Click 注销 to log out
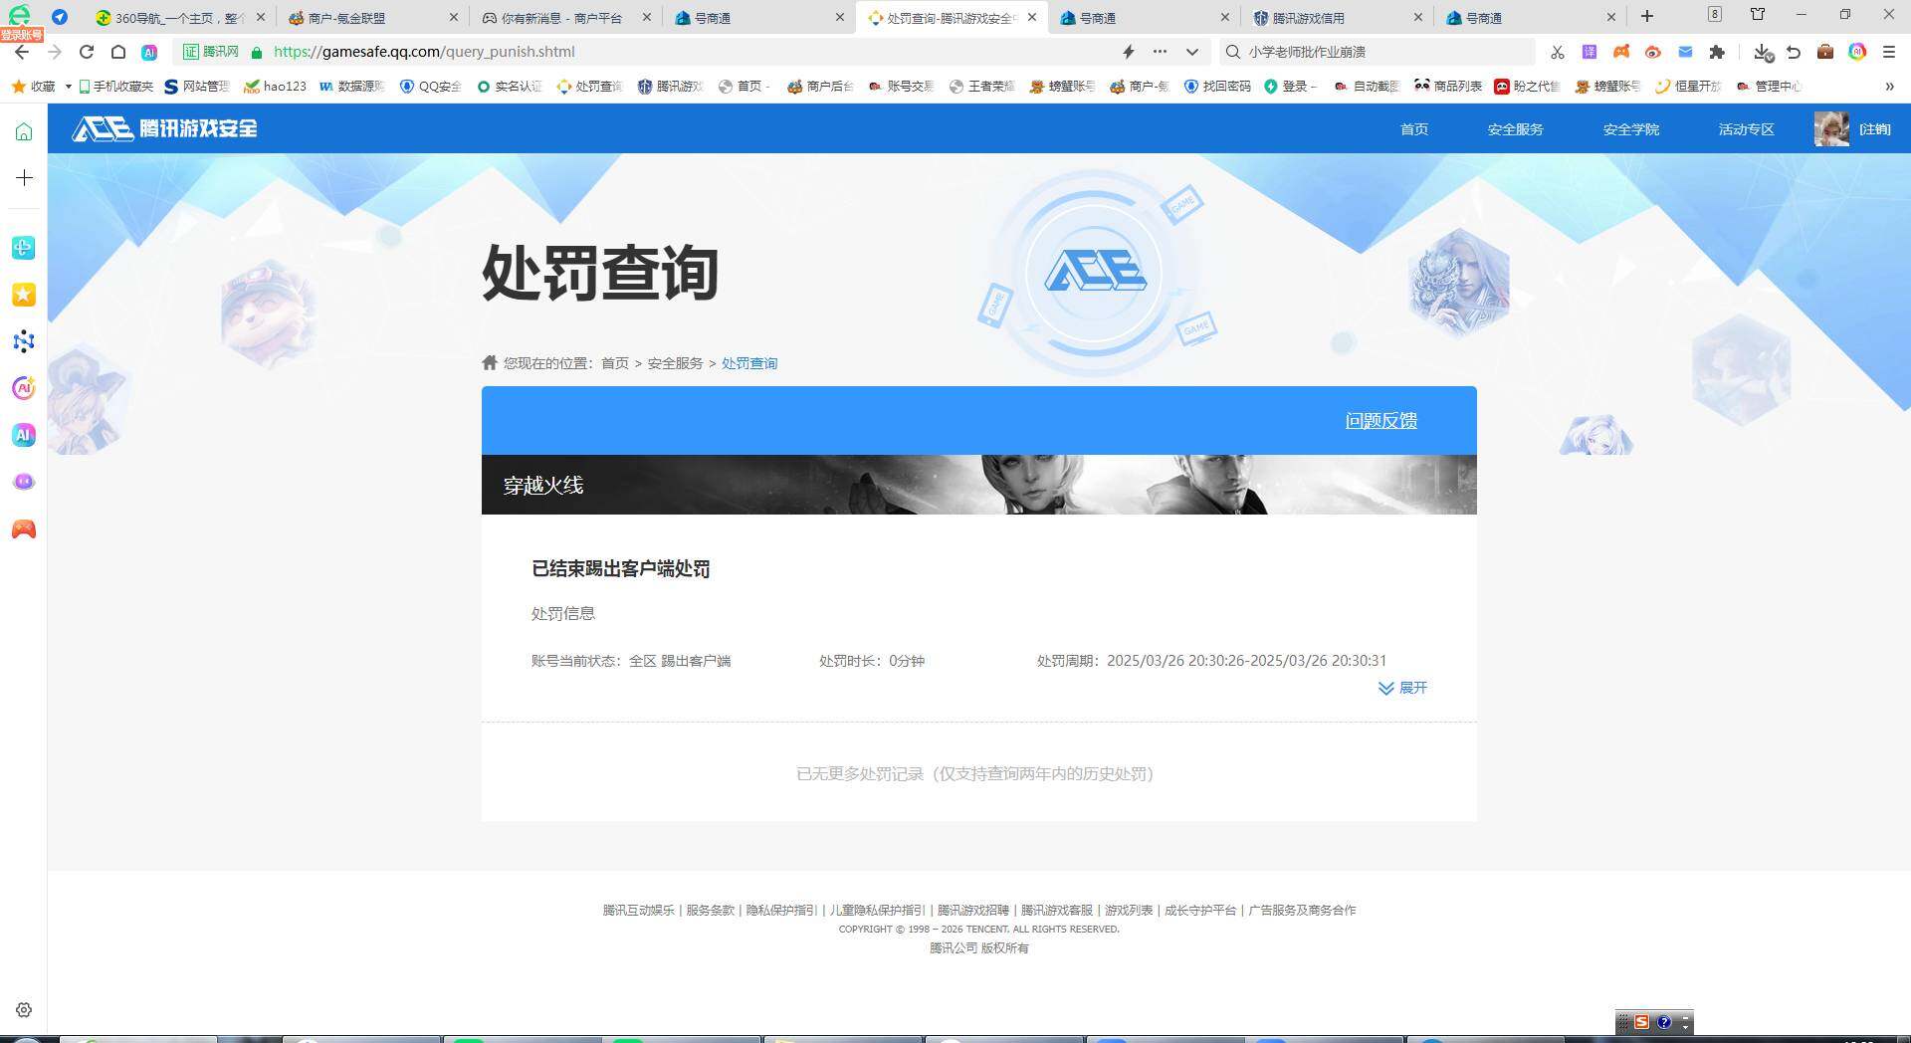The image size is (1911, 1043). pyautogui.click(x=1875, y=129)
